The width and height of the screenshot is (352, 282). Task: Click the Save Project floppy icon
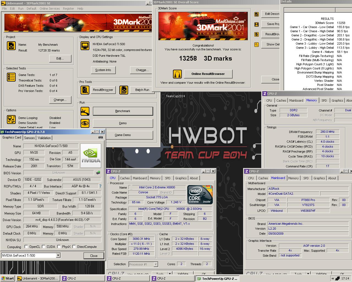[x=257, y=25]
